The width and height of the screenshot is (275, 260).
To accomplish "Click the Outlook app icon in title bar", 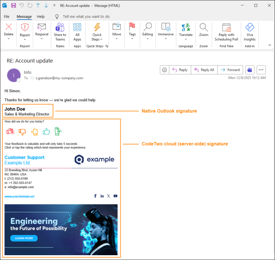I will [x=4, y=5].
